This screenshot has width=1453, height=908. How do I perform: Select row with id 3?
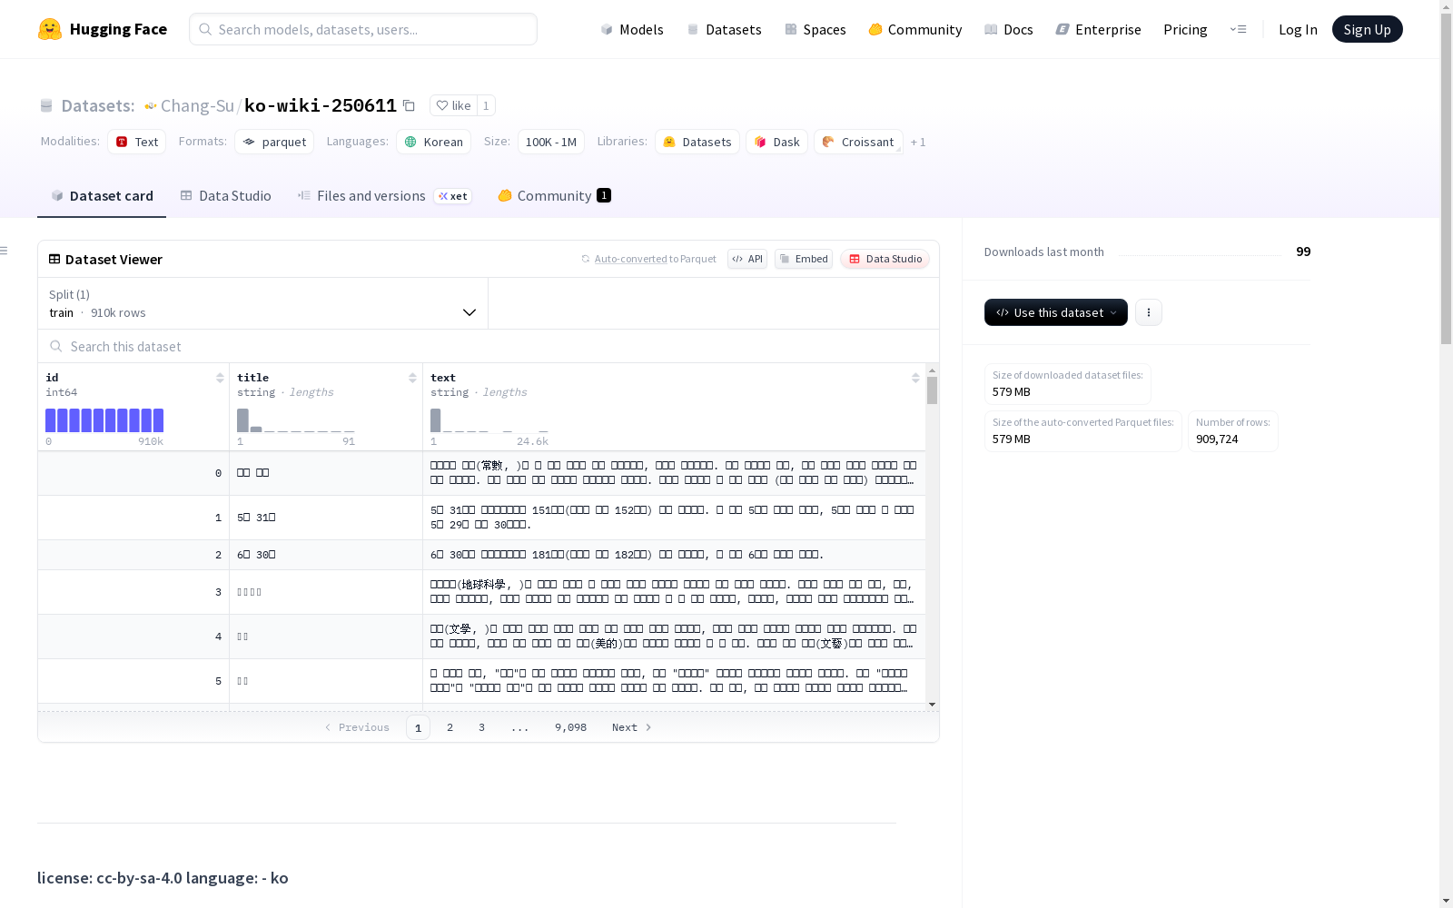point(481,592)
